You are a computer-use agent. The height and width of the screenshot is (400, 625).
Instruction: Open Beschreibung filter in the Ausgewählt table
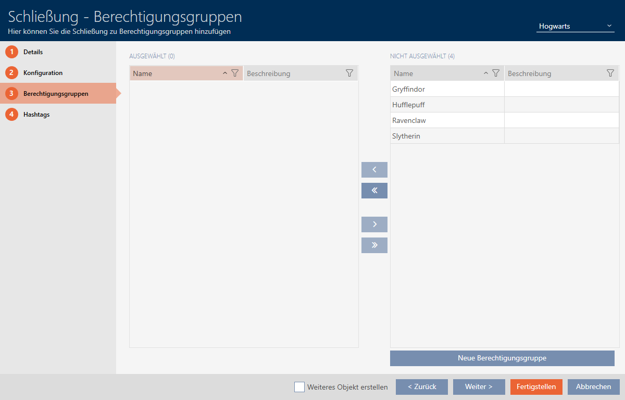coord(349,73)
